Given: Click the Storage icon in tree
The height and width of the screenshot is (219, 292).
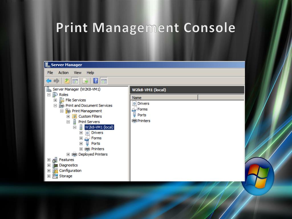Looking at the screenshot, I should [55, 176].
